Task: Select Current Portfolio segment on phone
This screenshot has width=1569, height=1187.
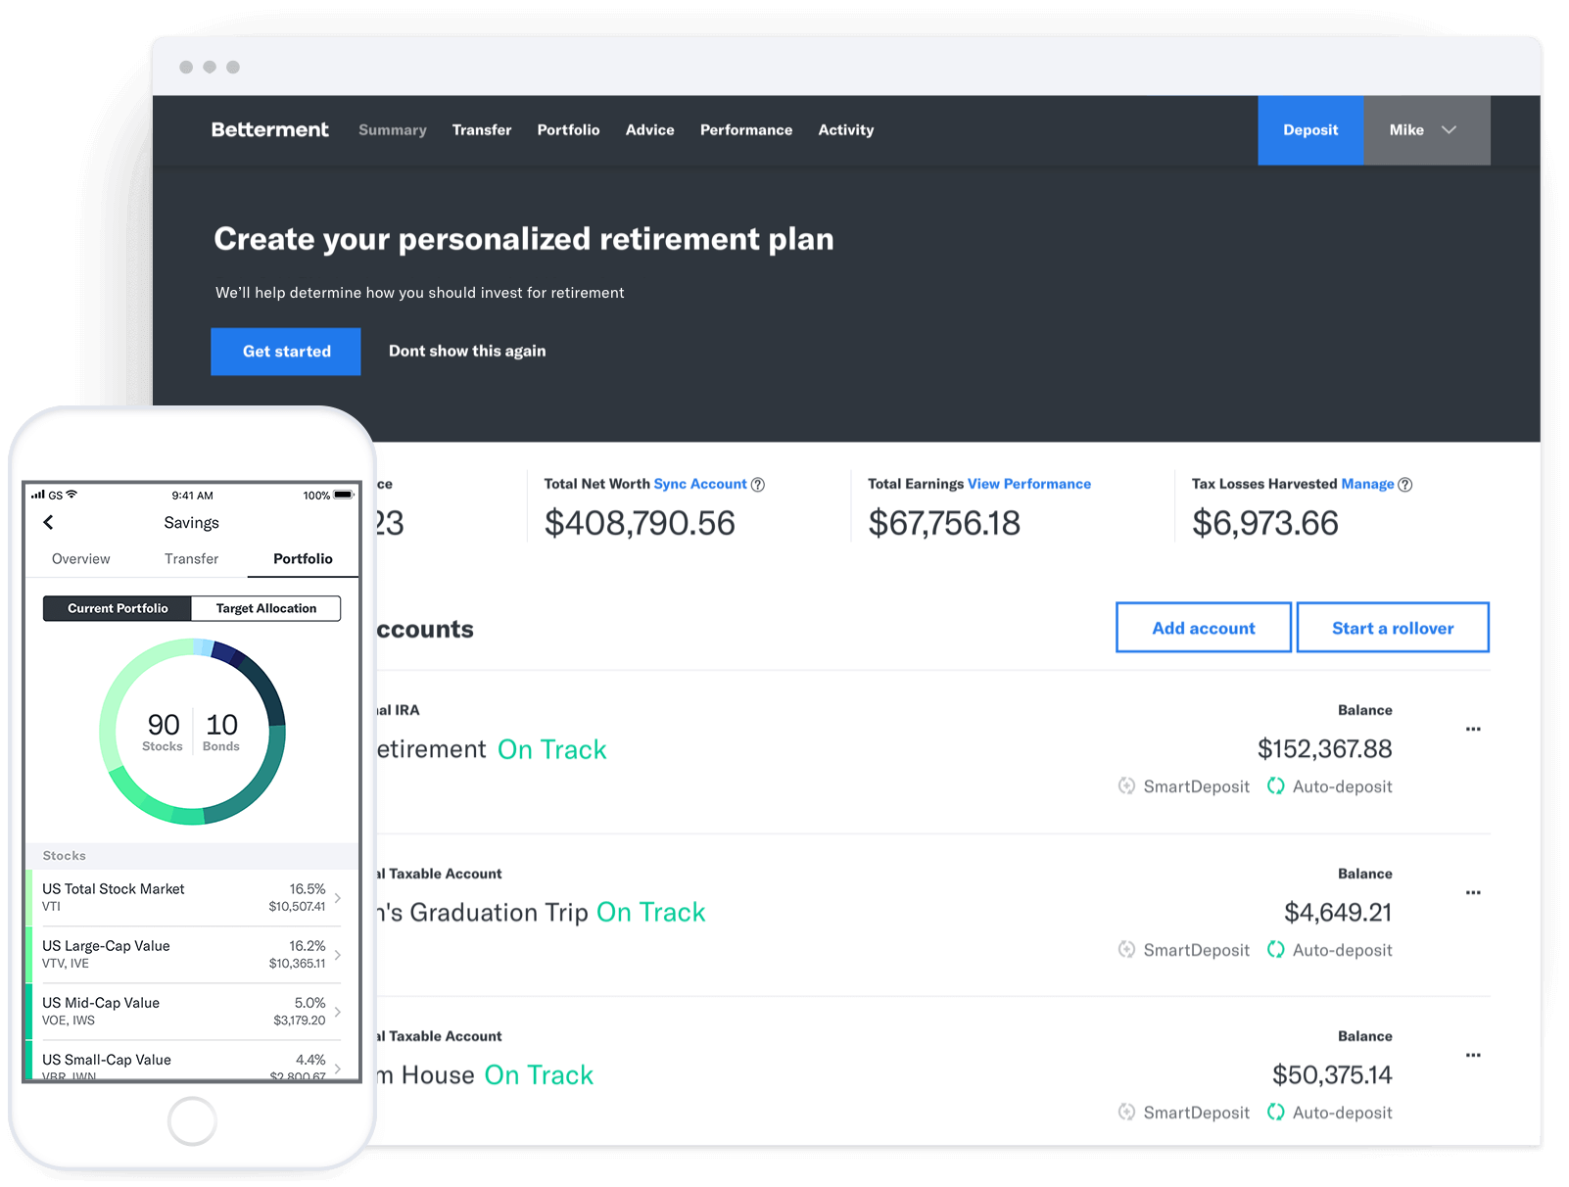Action: click(118, 608)
